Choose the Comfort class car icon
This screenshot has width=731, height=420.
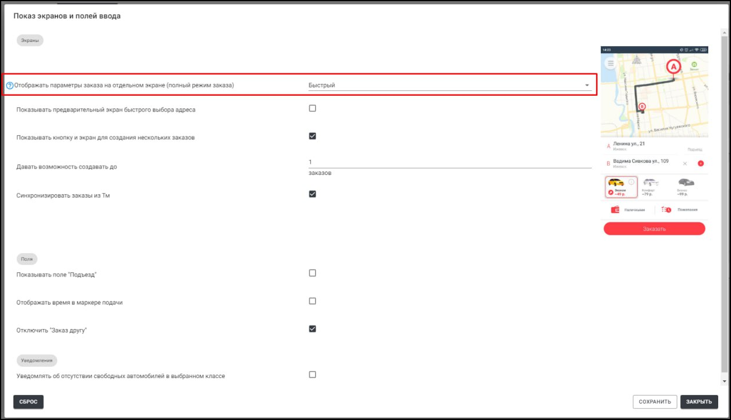click(650, 183)
